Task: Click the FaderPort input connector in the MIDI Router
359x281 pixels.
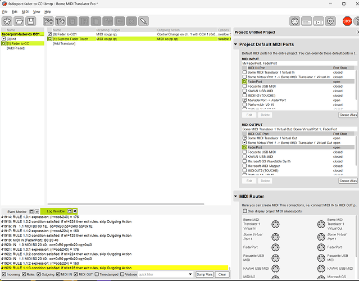Action: pyautogui.click(x=275, y=247)
